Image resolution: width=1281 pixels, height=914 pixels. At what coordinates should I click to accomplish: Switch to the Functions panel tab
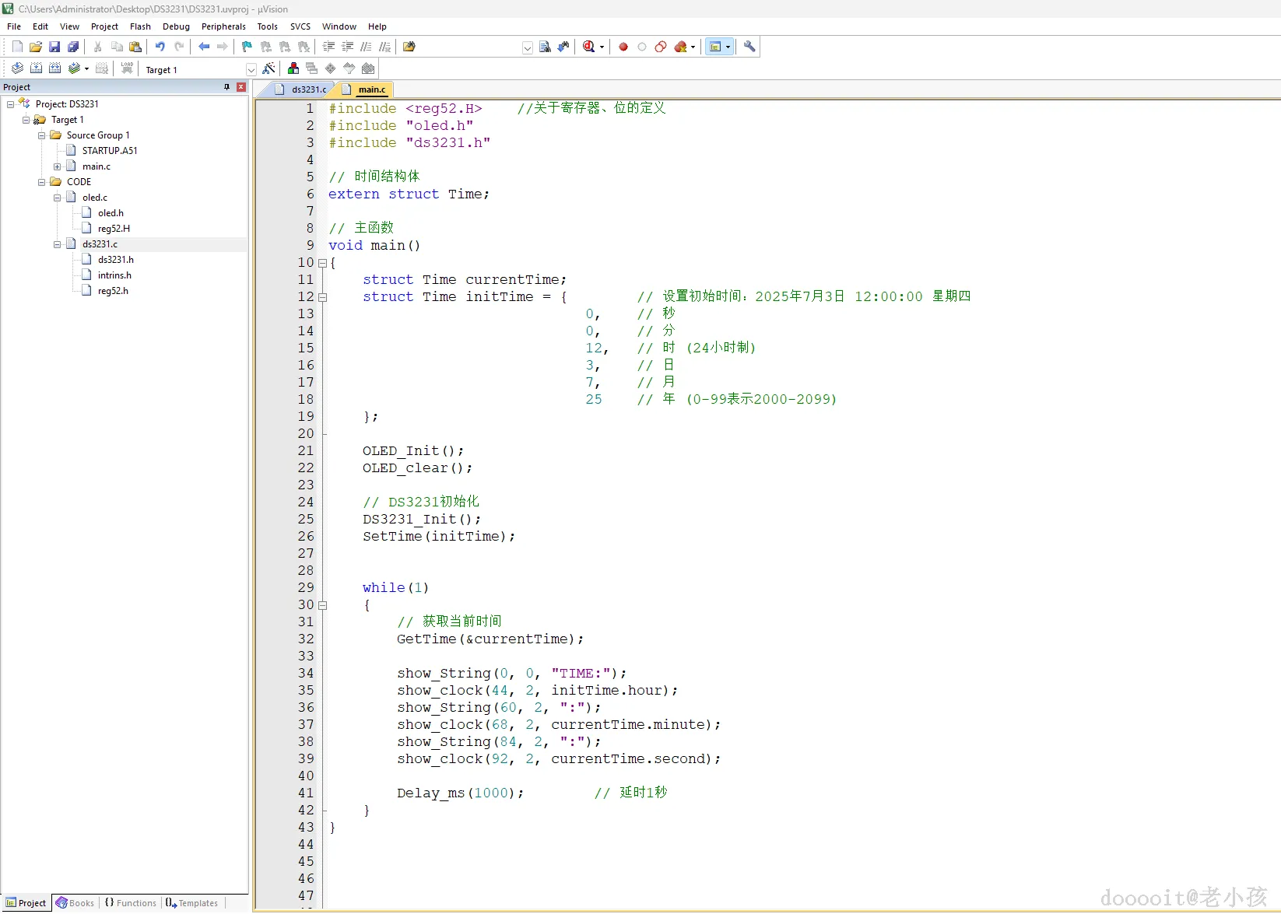click(131, 903)
